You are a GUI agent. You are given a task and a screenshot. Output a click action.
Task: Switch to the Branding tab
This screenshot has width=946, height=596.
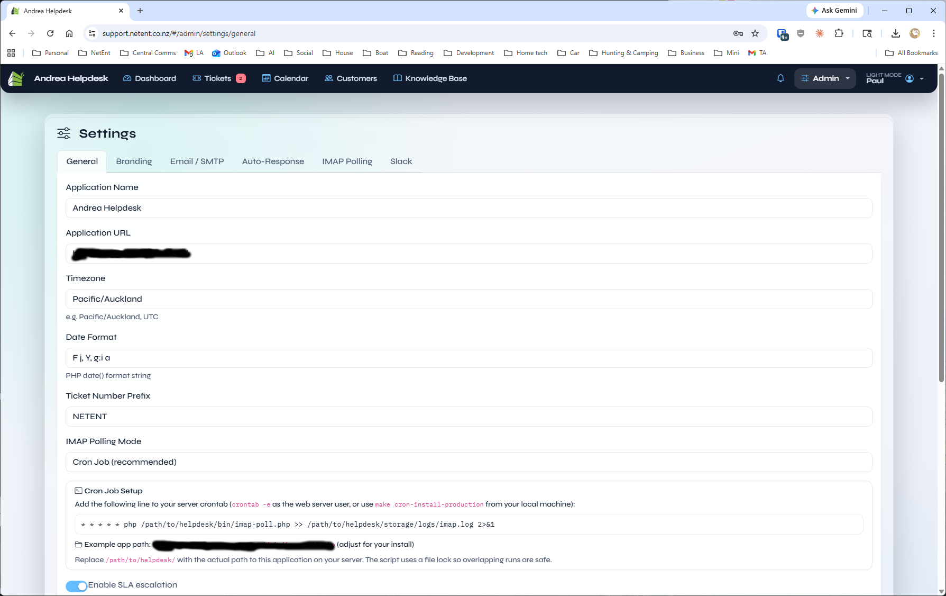134,161
